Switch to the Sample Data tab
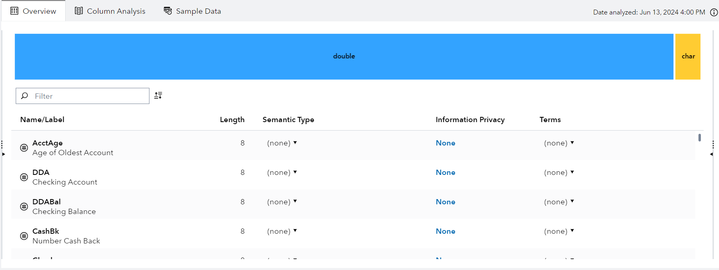The image size is (719, 270). [x=193, y=11]
